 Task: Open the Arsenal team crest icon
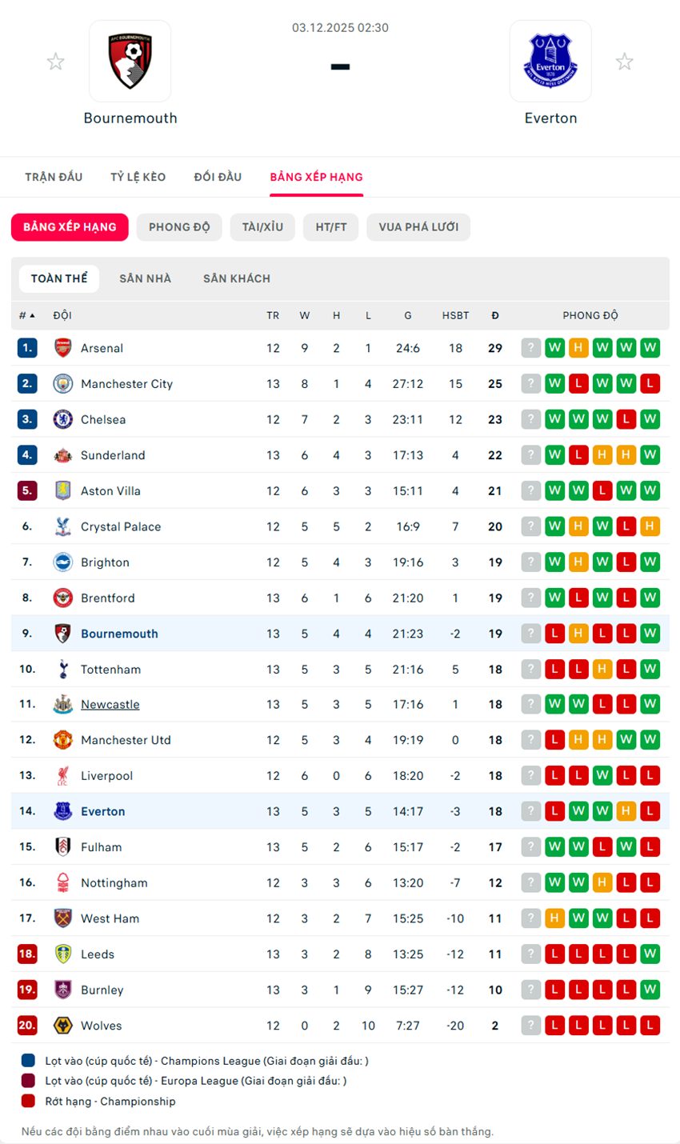tap(63, 348)
